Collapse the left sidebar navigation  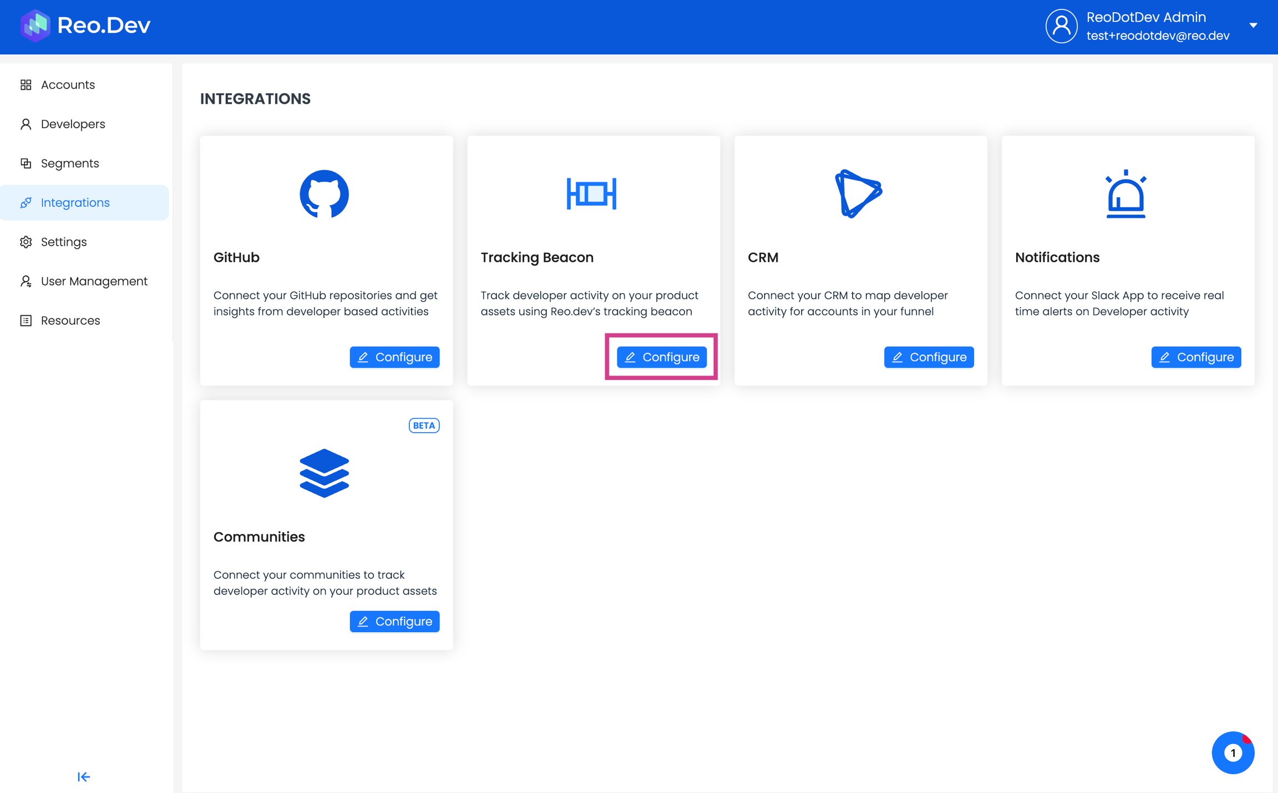[x=84, y=776]
